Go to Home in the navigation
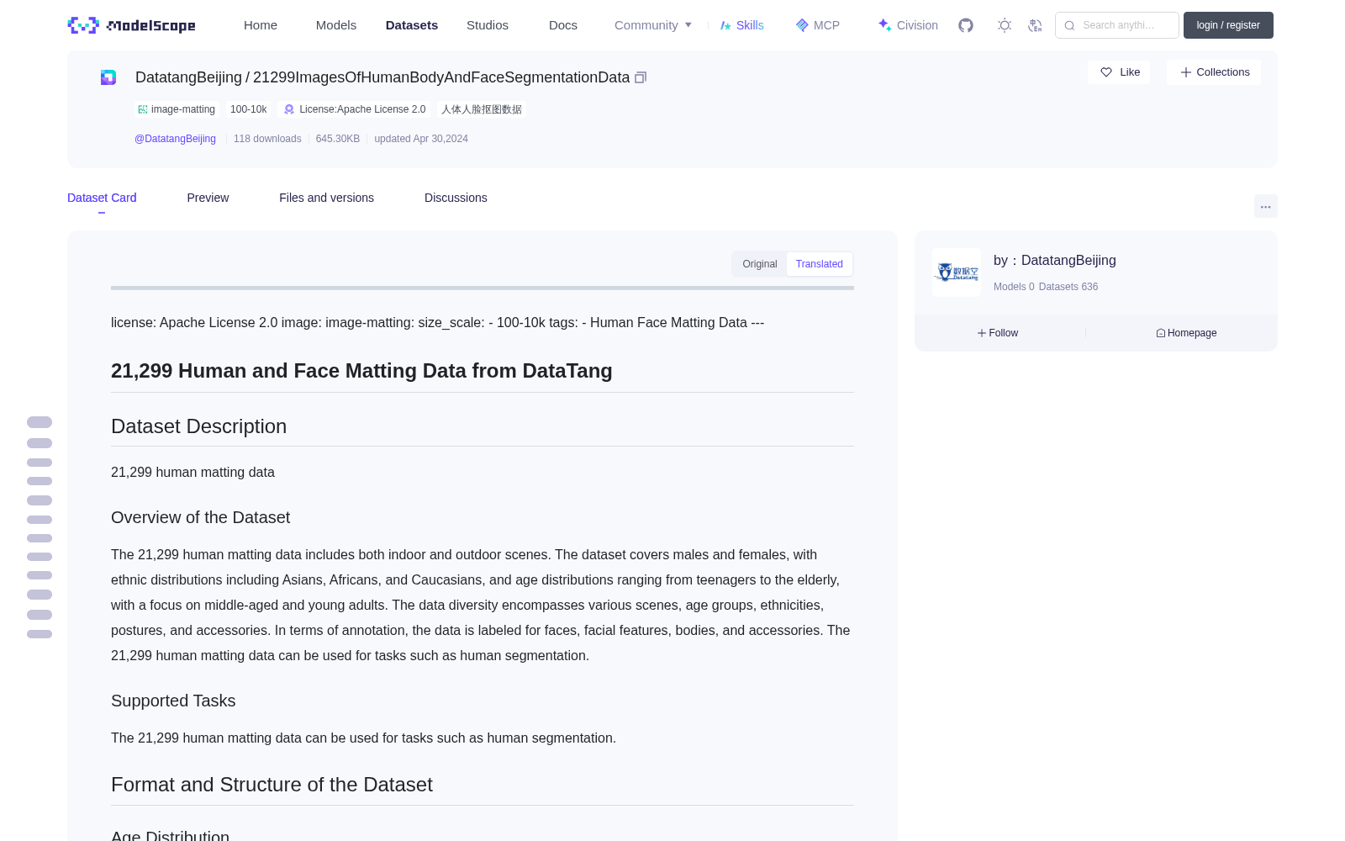This screenshot has height=841, width=1345. tap(261, 25)
